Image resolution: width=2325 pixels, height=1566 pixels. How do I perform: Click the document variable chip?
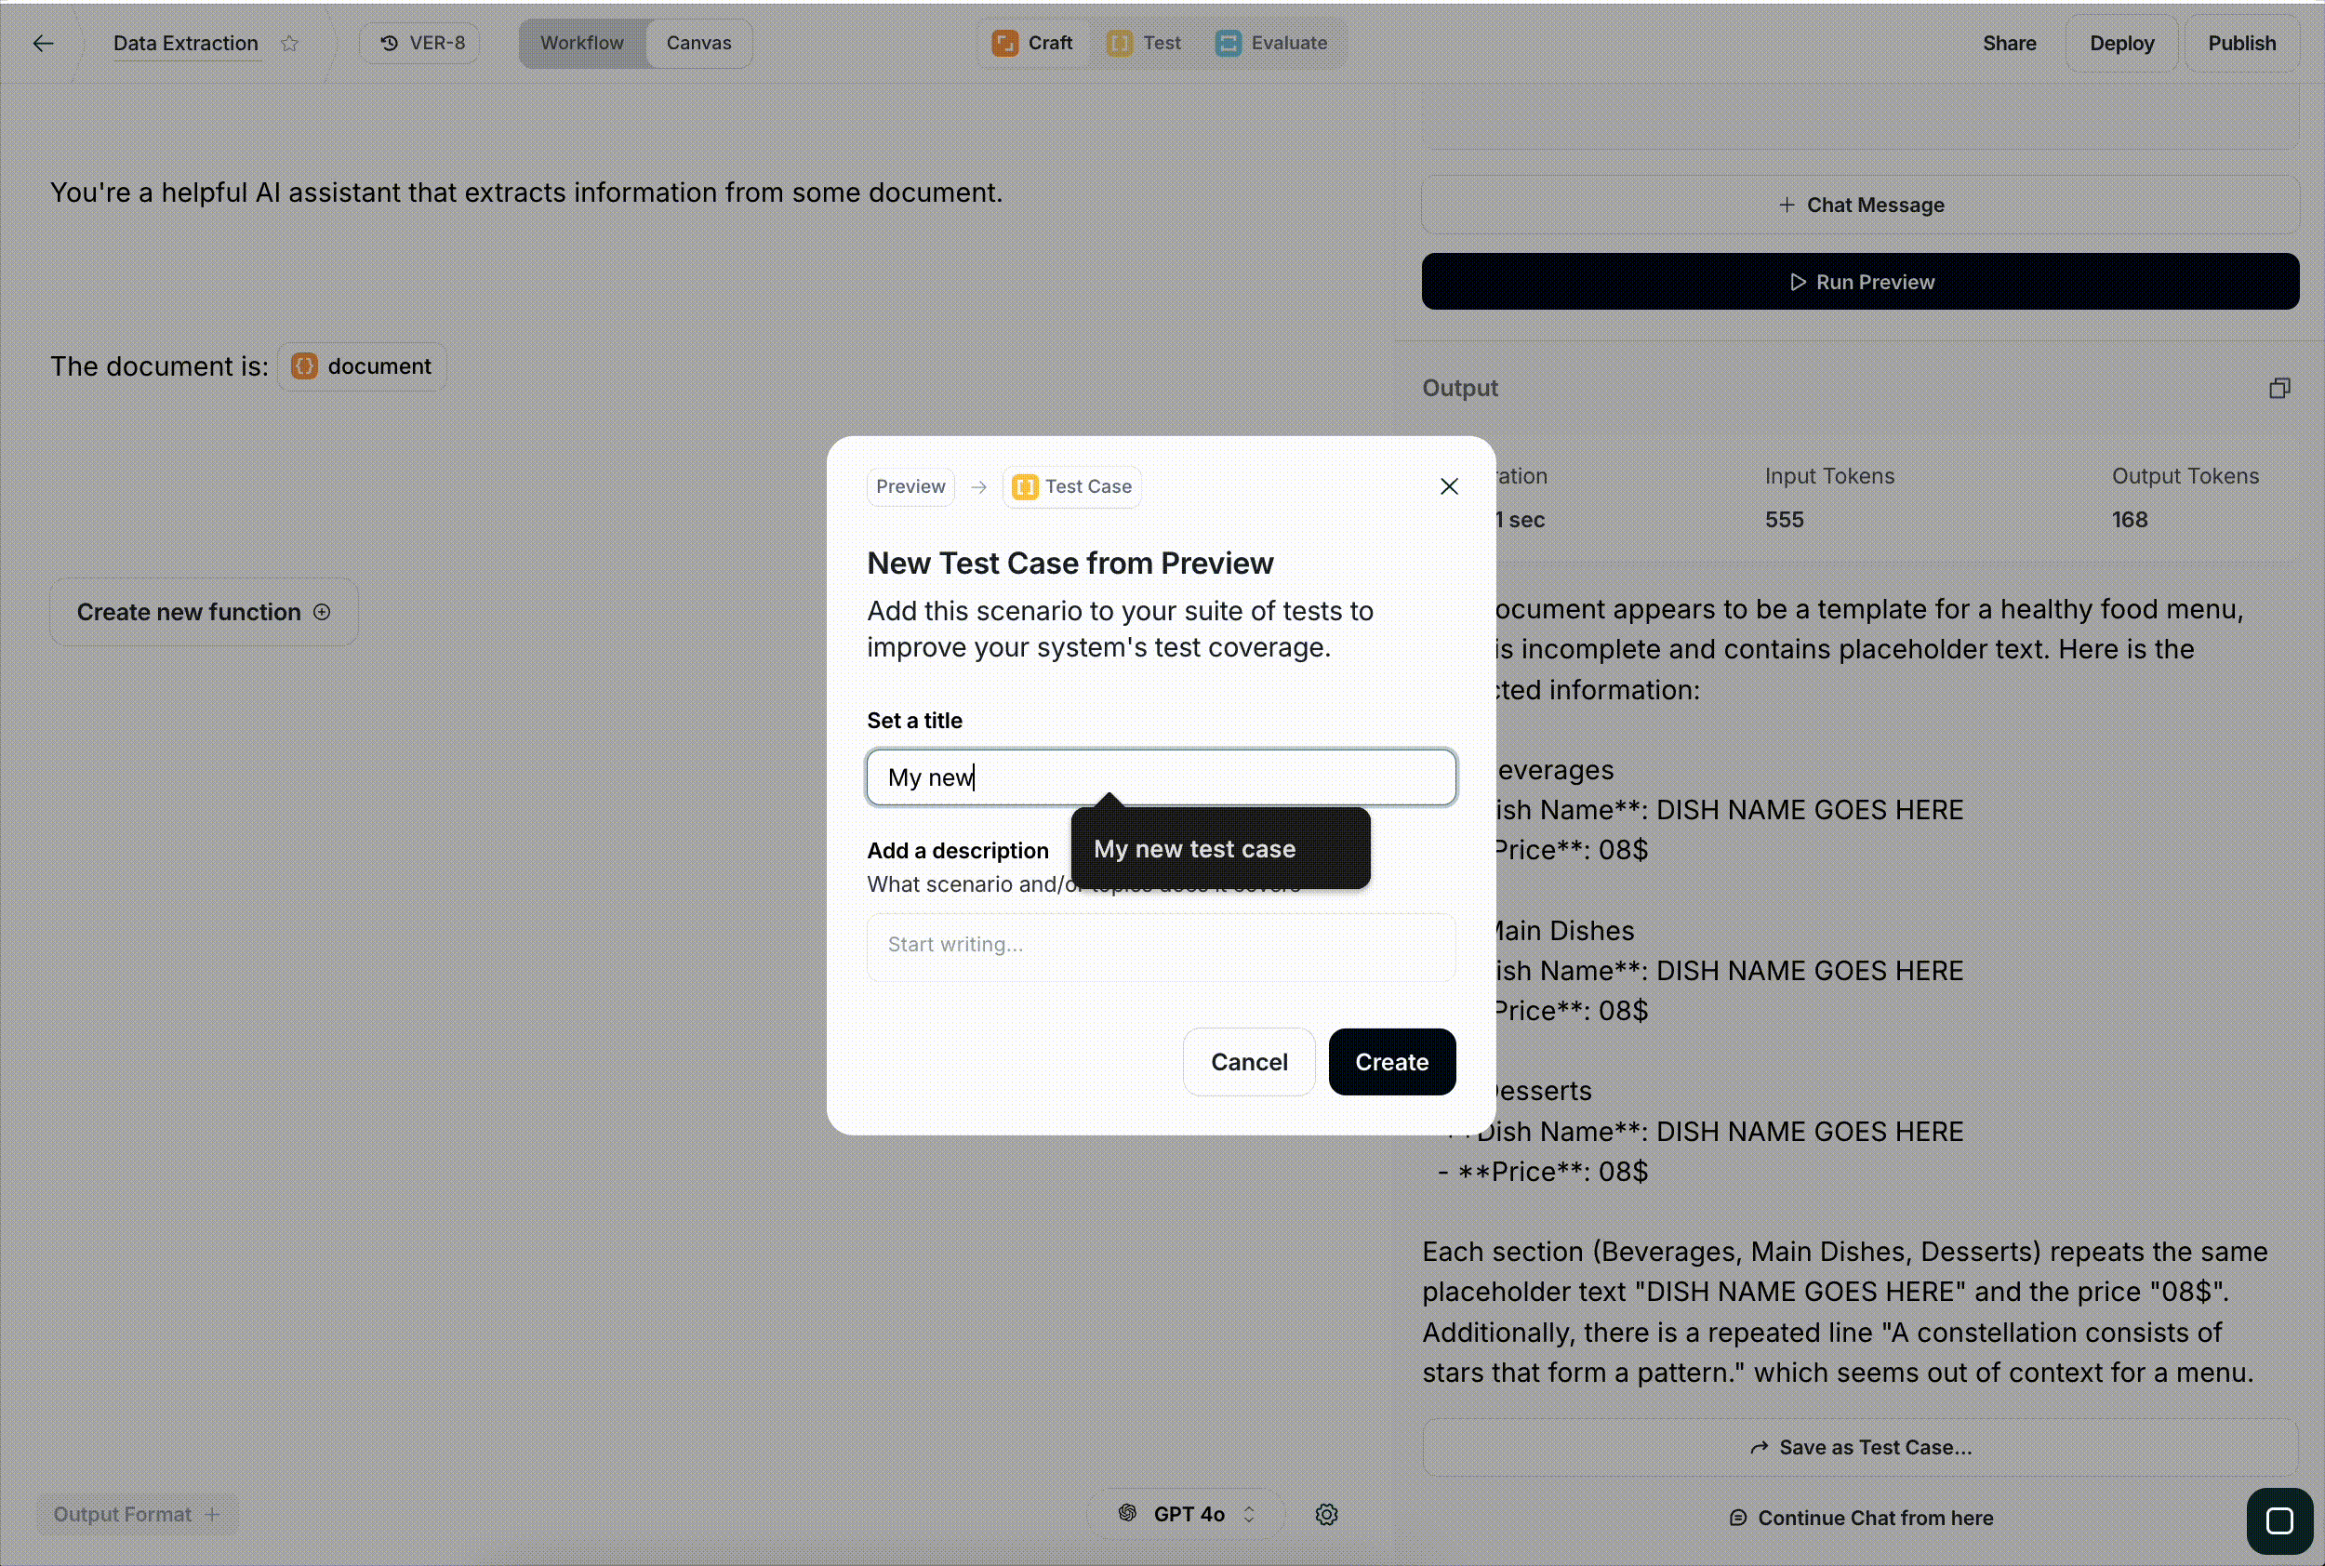pos(362,366)
